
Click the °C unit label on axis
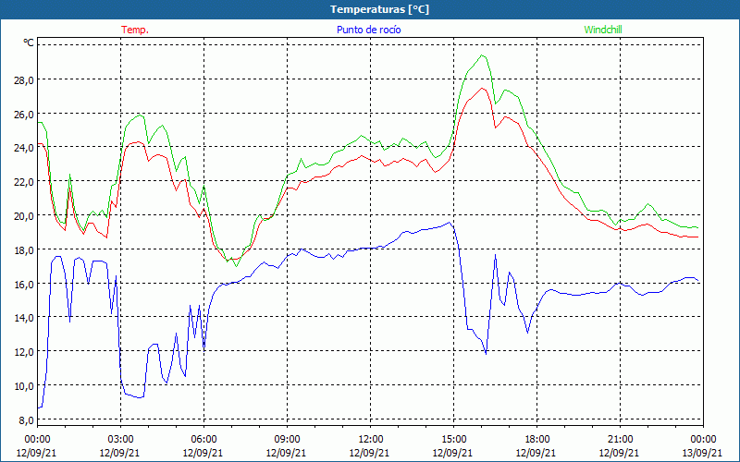(29, 43)
